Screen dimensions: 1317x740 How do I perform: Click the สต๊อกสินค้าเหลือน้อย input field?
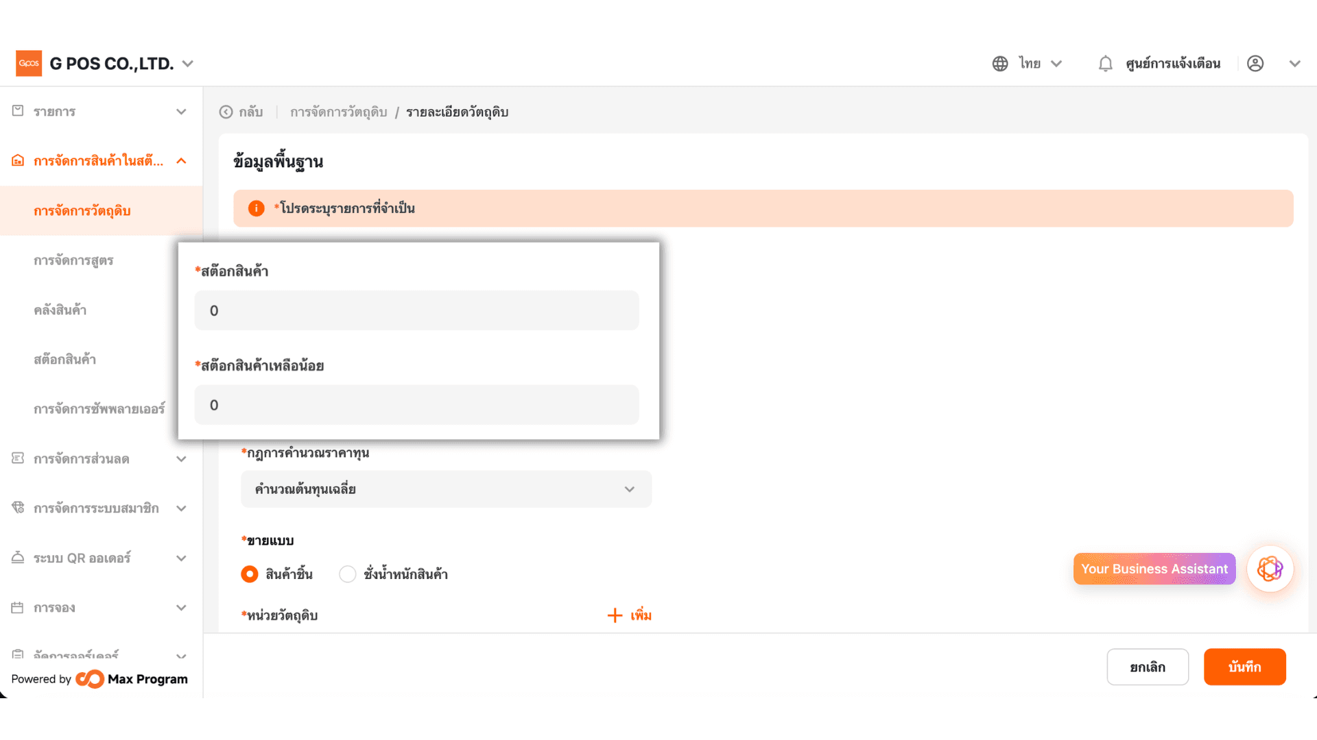coord(416,405)
